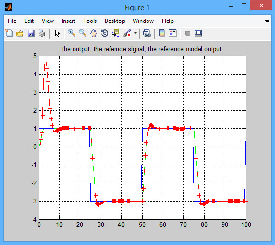Click the Link Plot icon
275x245 pixels.
147,33
